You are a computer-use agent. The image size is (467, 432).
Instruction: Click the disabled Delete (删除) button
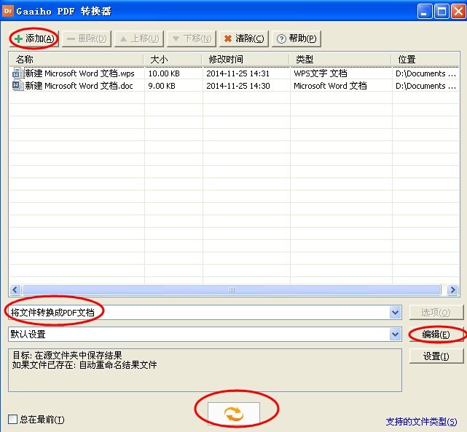(87, 39)
